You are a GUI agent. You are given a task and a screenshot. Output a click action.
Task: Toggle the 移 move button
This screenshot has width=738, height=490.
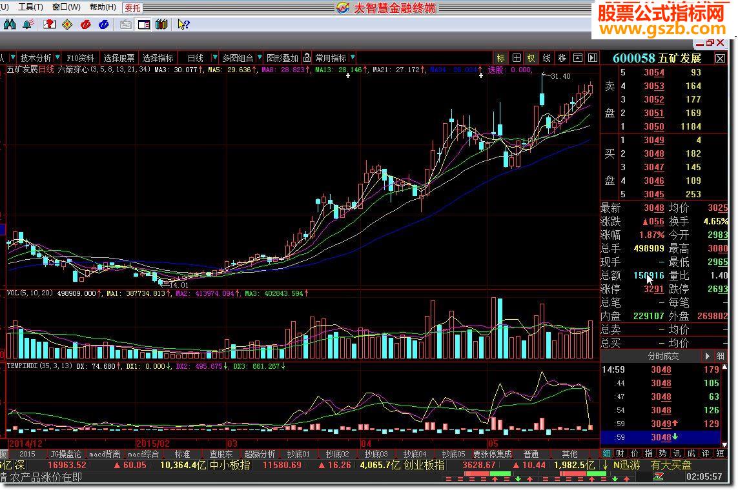tap(562, 58)
